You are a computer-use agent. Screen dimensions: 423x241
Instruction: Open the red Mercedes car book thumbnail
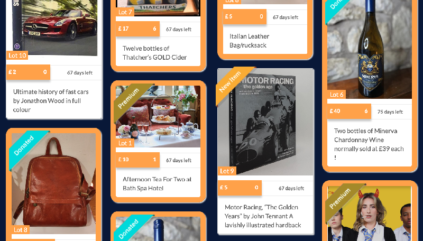tap(56, 27)
